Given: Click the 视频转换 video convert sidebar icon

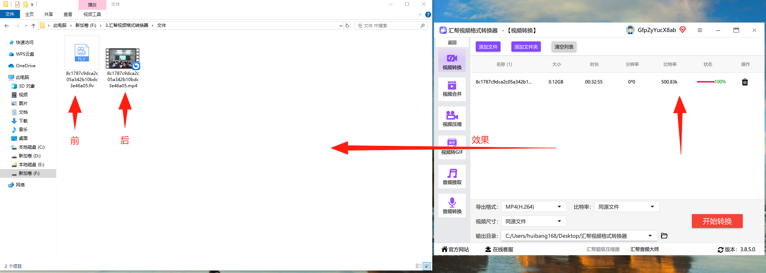Looking at the screenshot, I should [452, 61].
